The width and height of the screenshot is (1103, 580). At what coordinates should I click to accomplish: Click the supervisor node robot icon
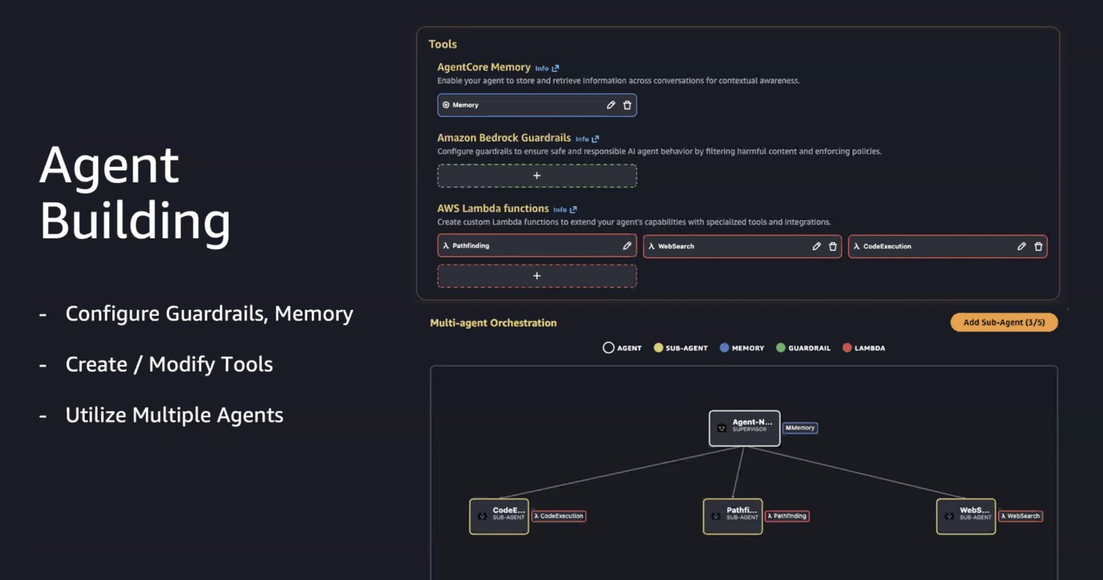[x=722, y=428]
